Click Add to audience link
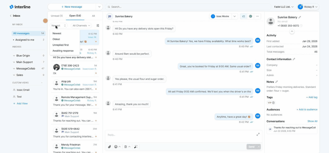The width and height of the screenshot is (329, 153). point(307,110)
